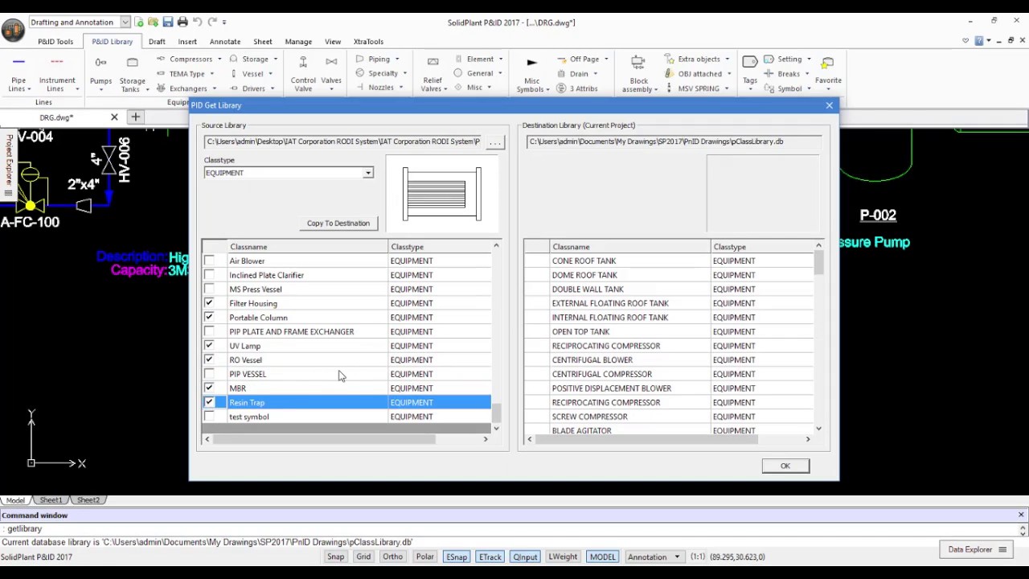Viewport: 1029px width, 579px height.
Task: Switch to the P&ID Tools tab
Action: [55, 42]
